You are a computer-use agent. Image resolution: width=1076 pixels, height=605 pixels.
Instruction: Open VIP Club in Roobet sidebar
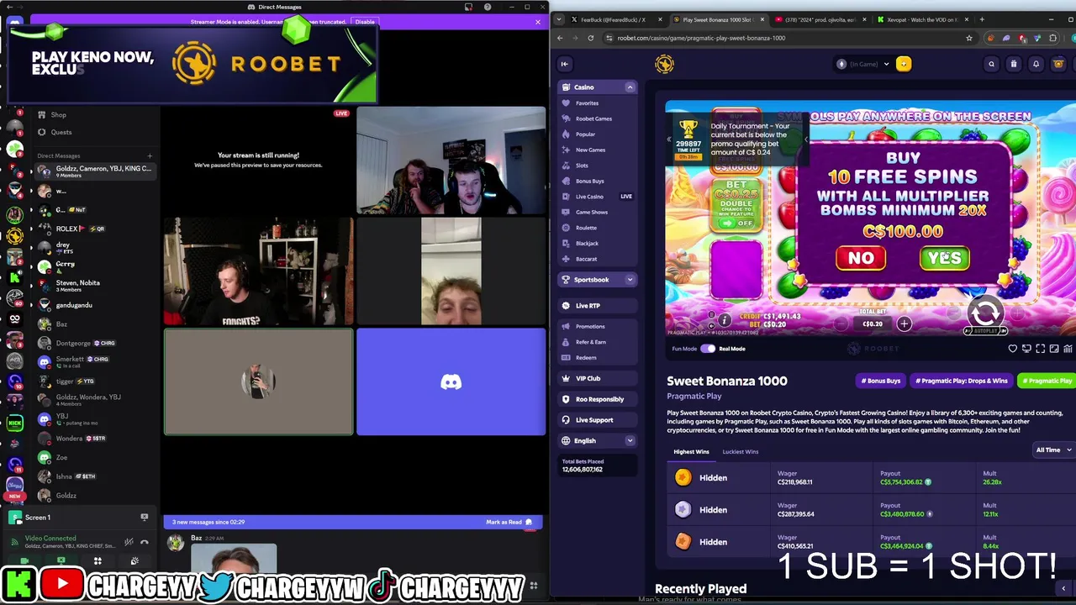[598, 379]
